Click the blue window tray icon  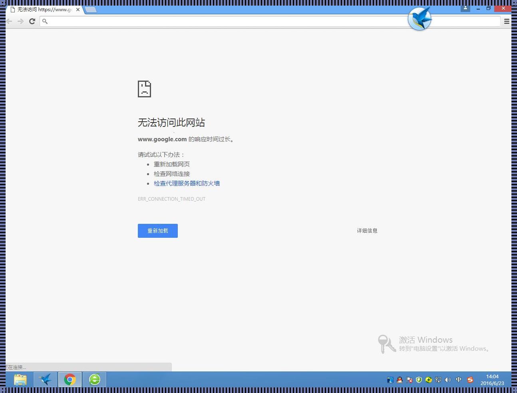[390, 380]
